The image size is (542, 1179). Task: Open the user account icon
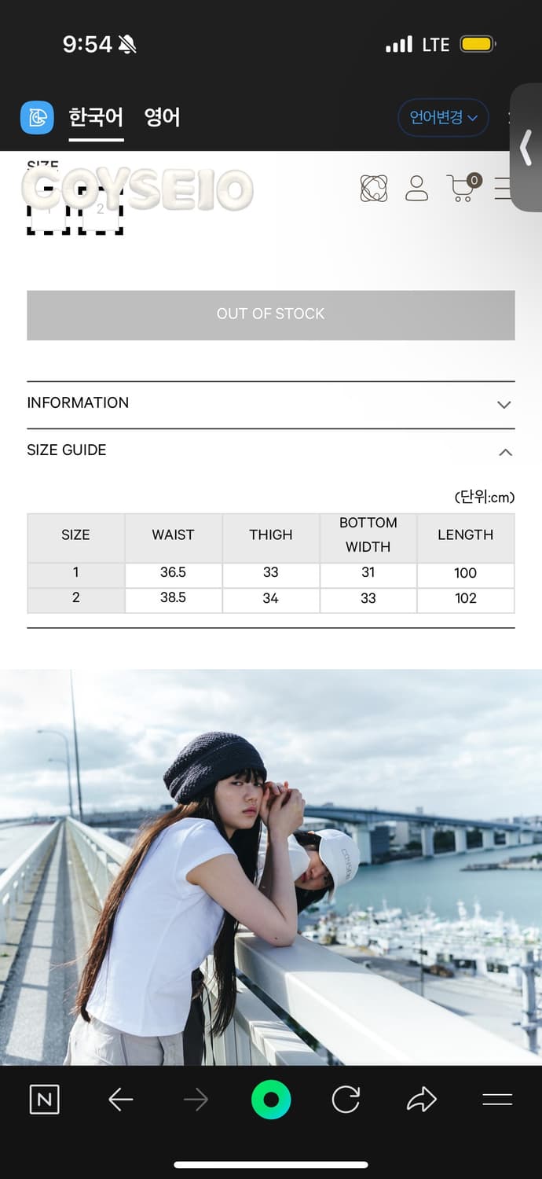[416, 188]
